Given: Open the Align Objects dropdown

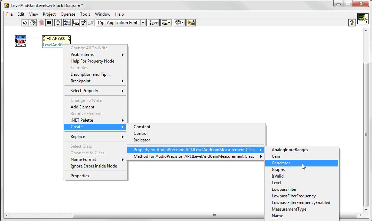Looking at the screenshot, I should (x=153, y=23).
